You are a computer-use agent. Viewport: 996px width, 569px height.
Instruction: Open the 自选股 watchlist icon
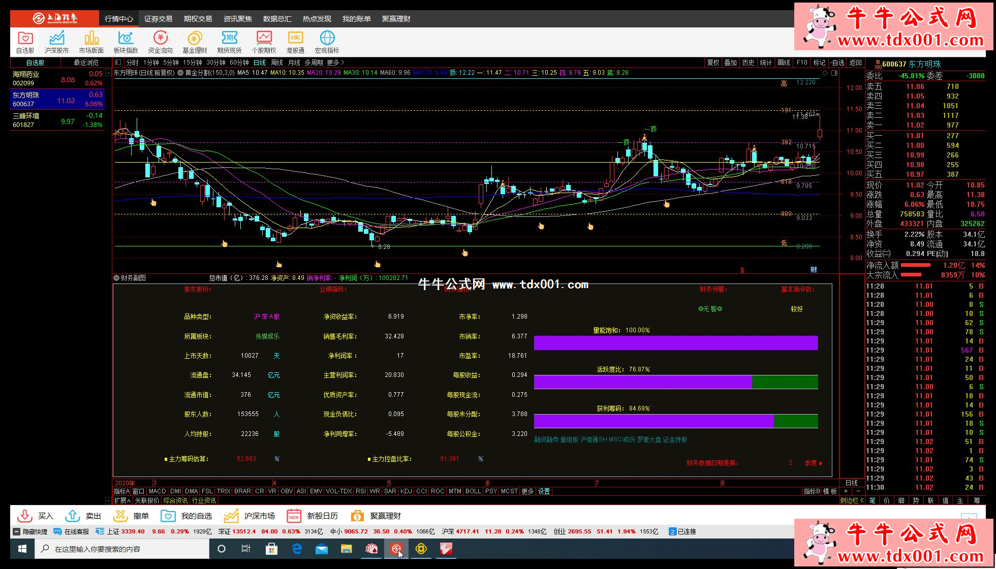point(25,42)
